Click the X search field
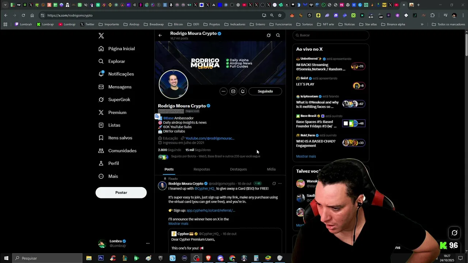Screen dimensions: 468x263 331,35
